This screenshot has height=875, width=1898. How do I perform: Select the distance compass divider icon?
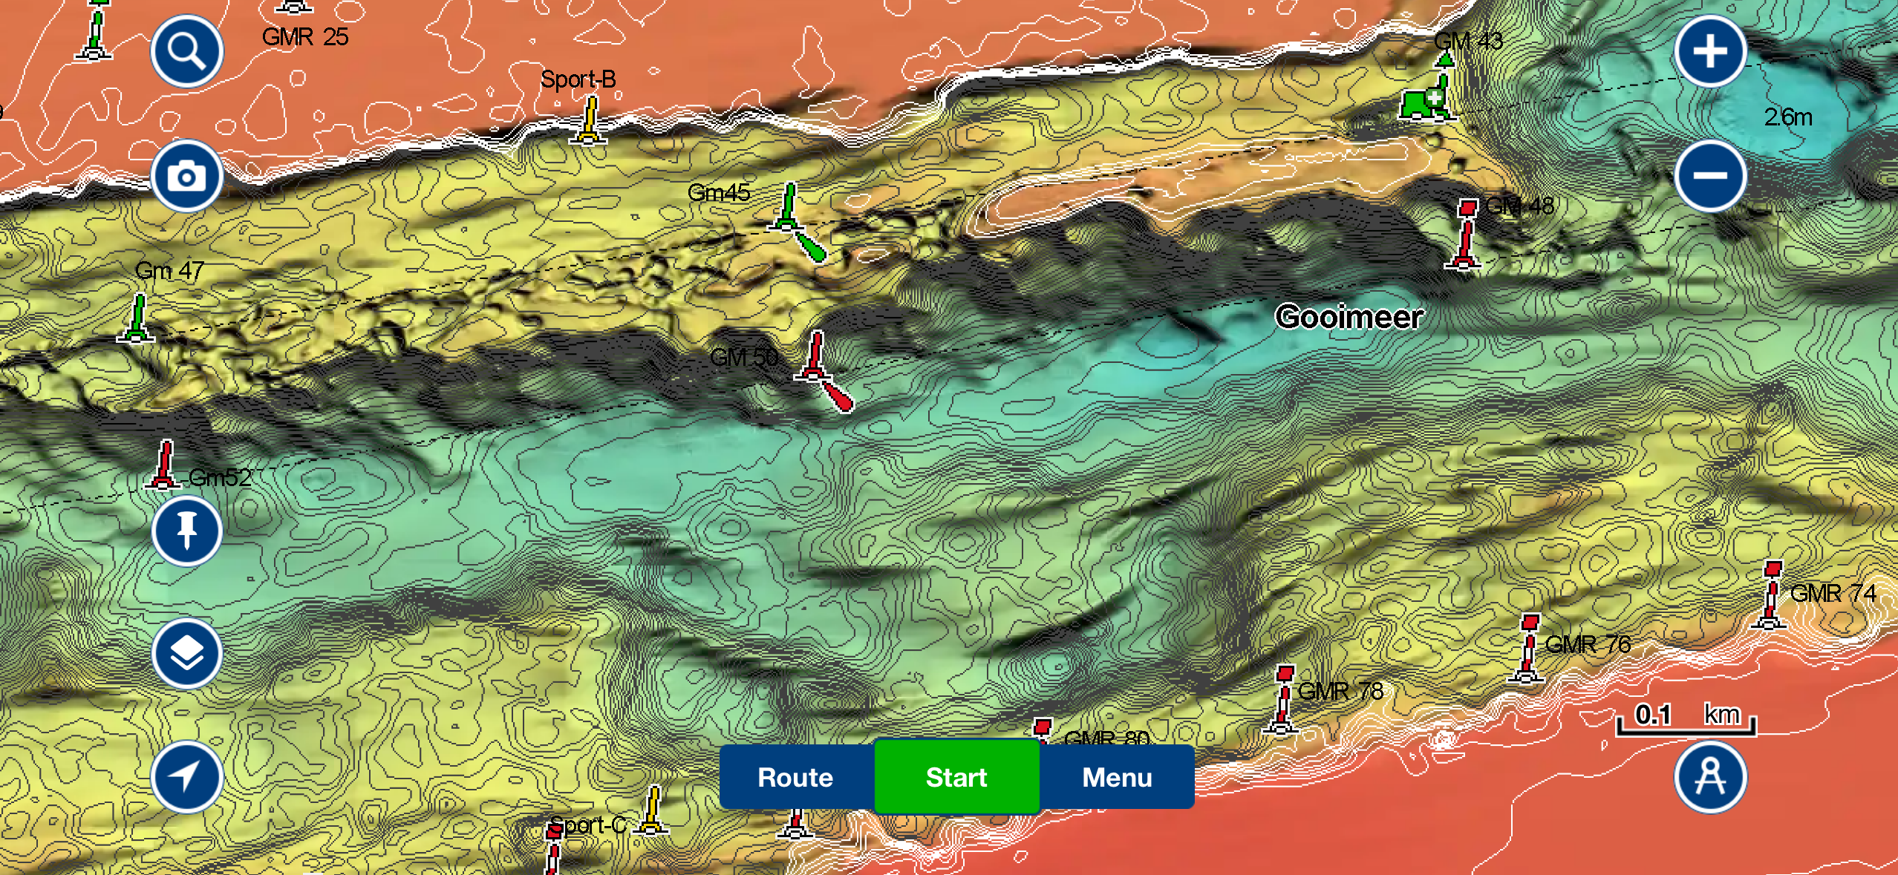pos(1710,777)
